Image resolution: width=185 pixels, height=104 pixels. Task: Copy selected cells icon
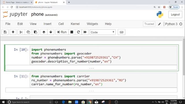pyautogui.click(x=28, y=32)
